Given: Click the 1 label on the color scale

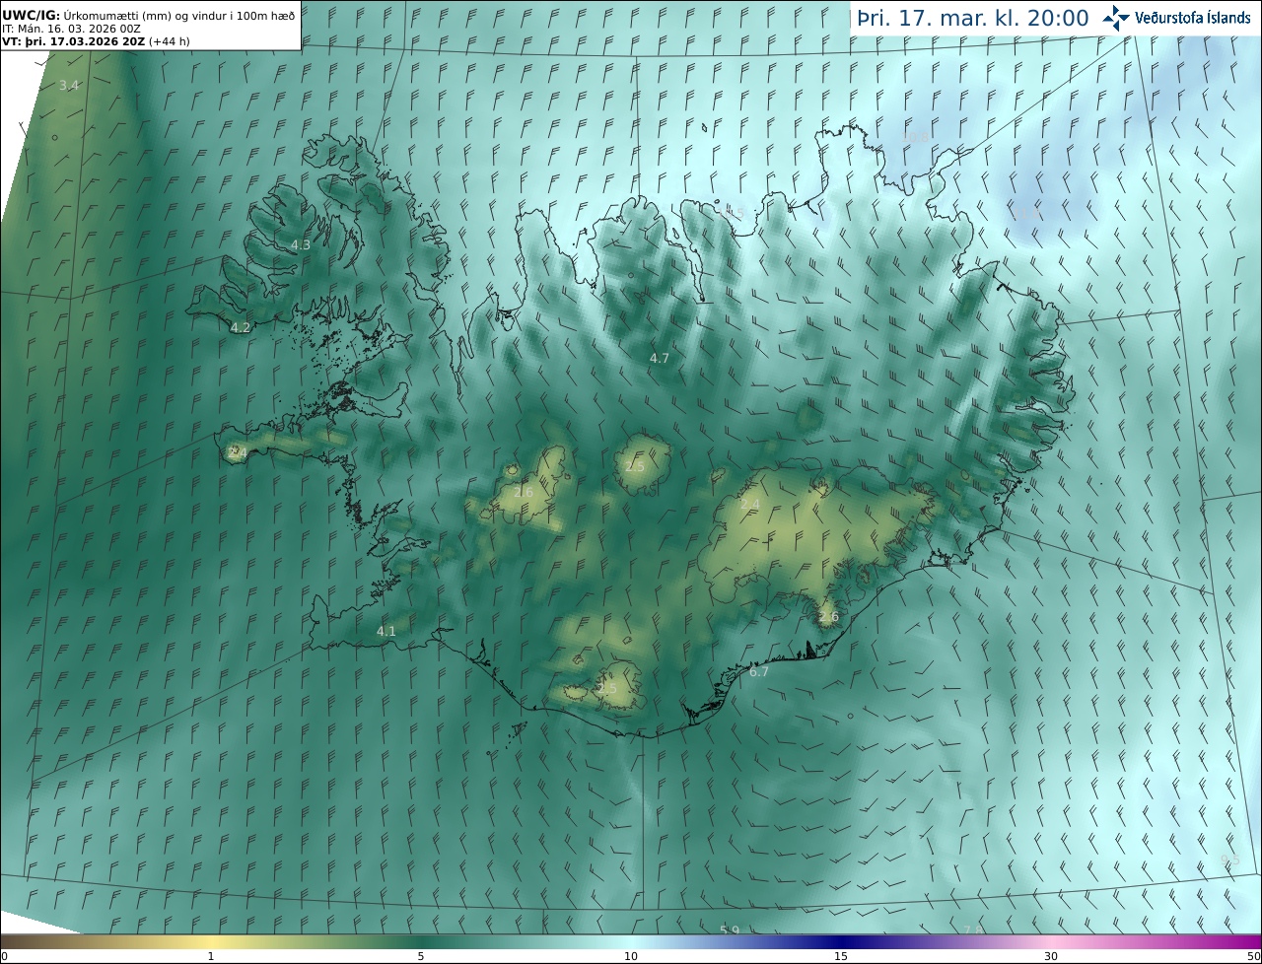Looking at the screenshot, I should coord(211,956).
